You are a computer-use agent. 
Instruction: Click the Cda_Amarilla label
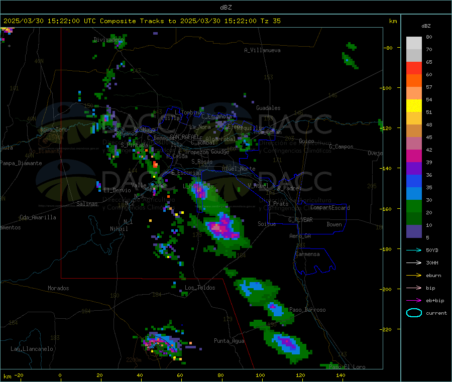(38, 217)
